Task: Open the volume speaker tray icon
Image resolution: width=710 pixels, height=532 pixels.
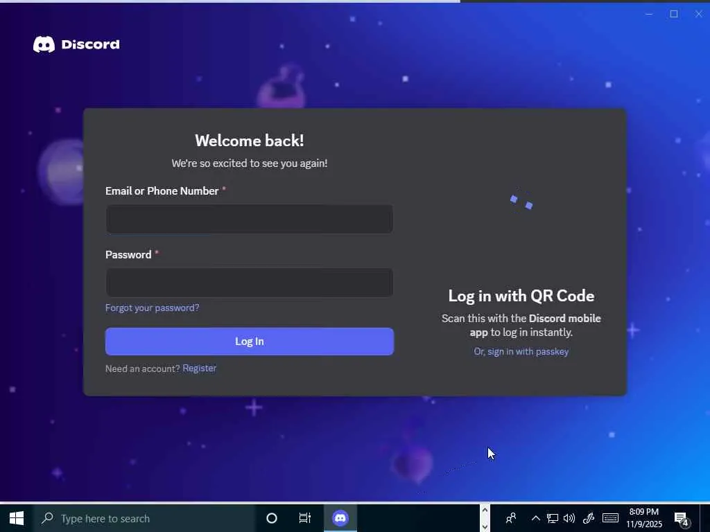Action: click(x=569, y=518)
